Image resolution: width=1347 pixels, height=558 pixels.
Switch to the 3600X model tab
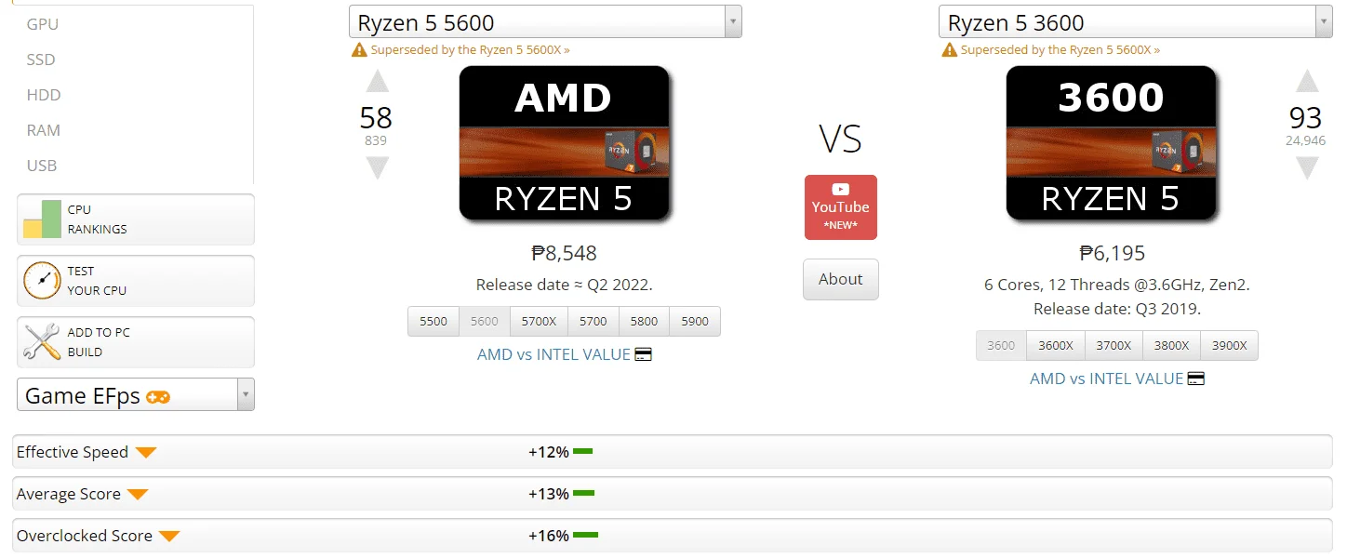pos(1056,345)
